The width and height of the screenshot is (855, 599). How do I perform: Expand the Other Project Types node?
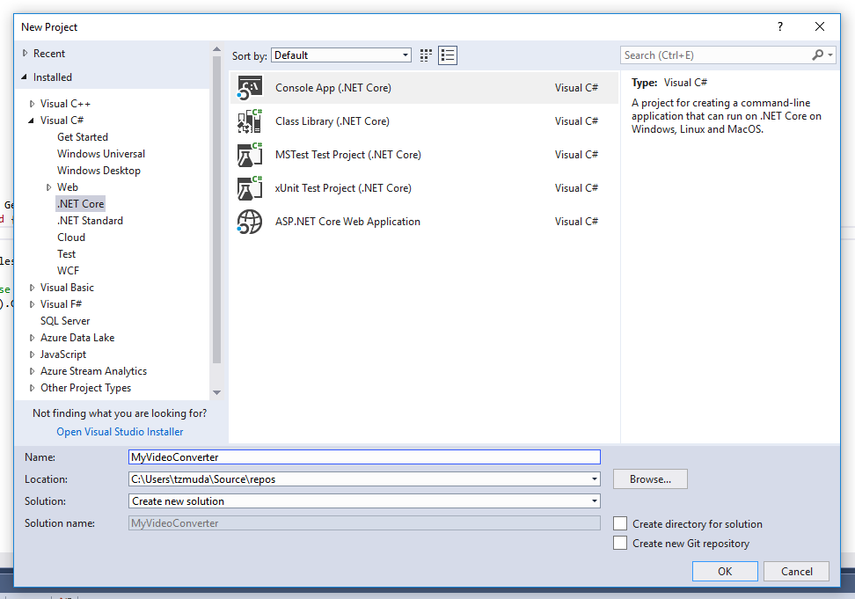[x=32, y=388]
